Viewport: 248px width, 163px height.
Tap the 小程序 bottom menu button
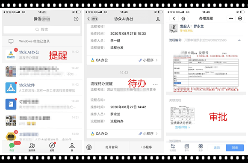click(147, 147)
